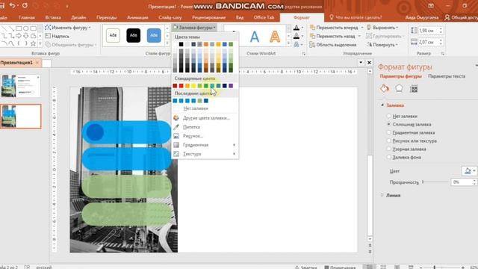Viewport: 478px width, 269px height.
Task: Select the bottom green rounded shape on slide
Action: pyautogui.click(x=127, y=214)
